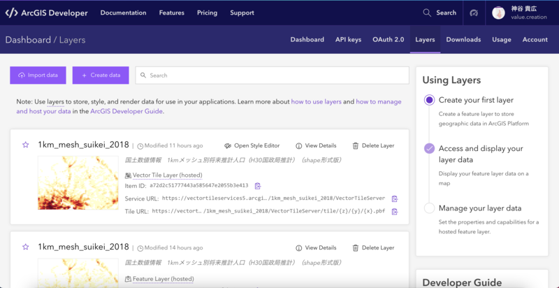
Task: View Details of layer modified 11 hours ago
Action: (x=316, y=146)
